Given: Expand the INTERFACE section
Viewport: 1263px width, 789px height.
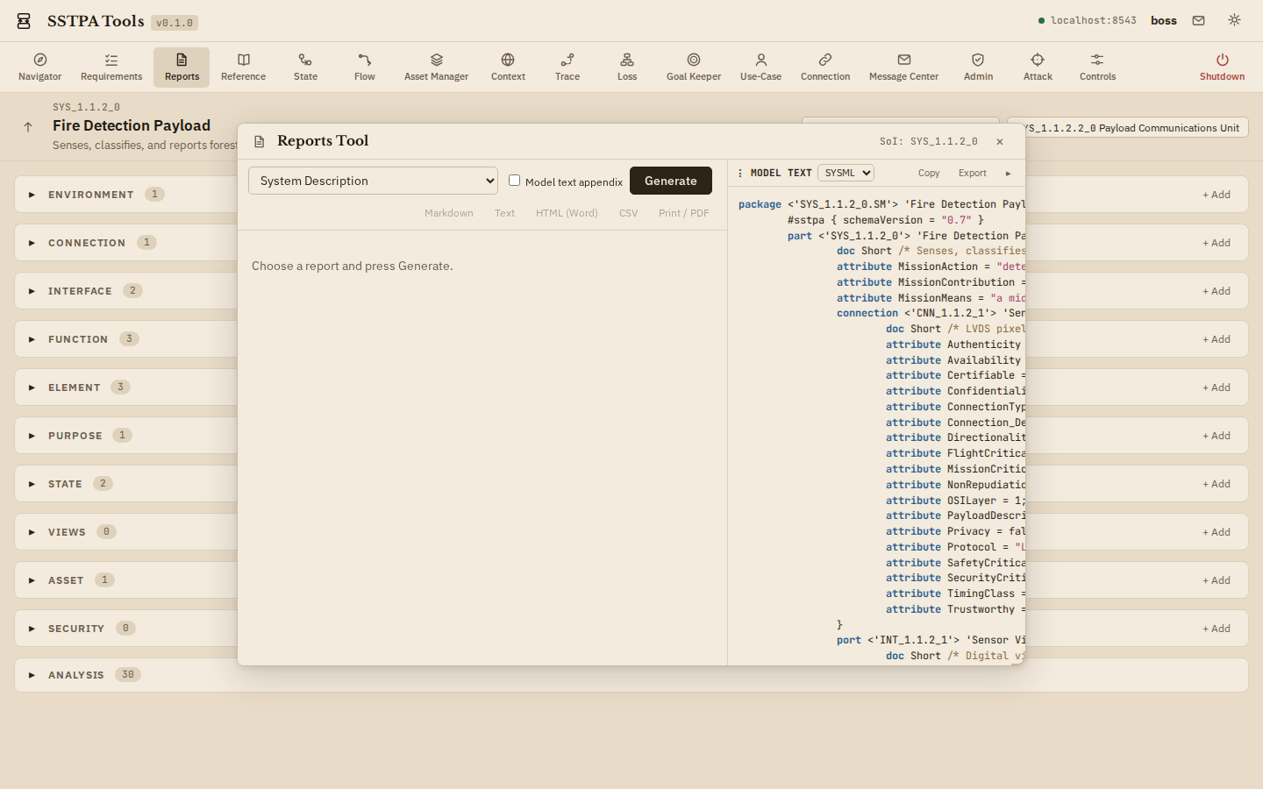Looking at the screenshot, I should (x=32, y=291).
